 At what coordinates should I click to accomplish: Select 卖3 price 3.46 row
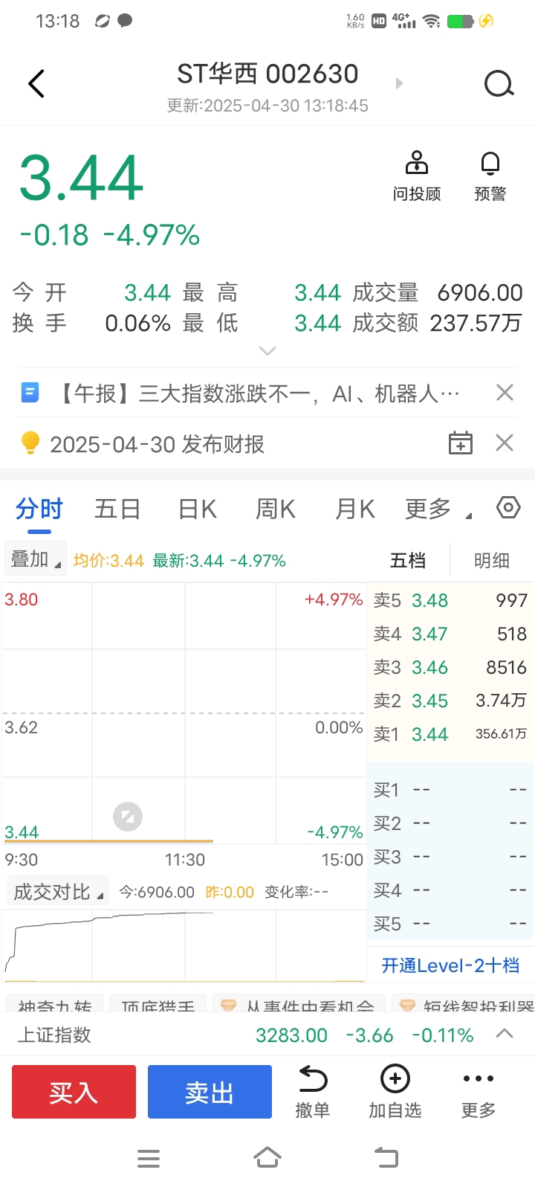point(450,667)
